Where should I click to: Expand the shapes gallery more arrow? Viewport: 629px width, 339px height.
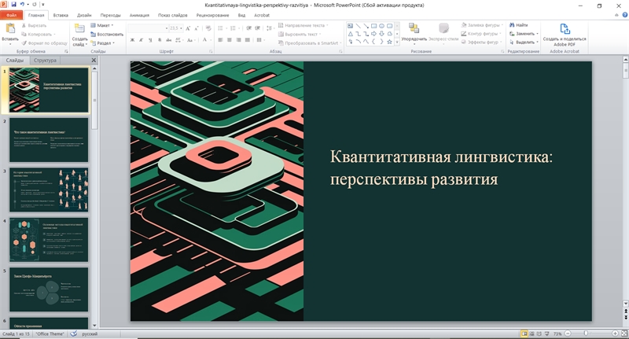coord(397,42)
